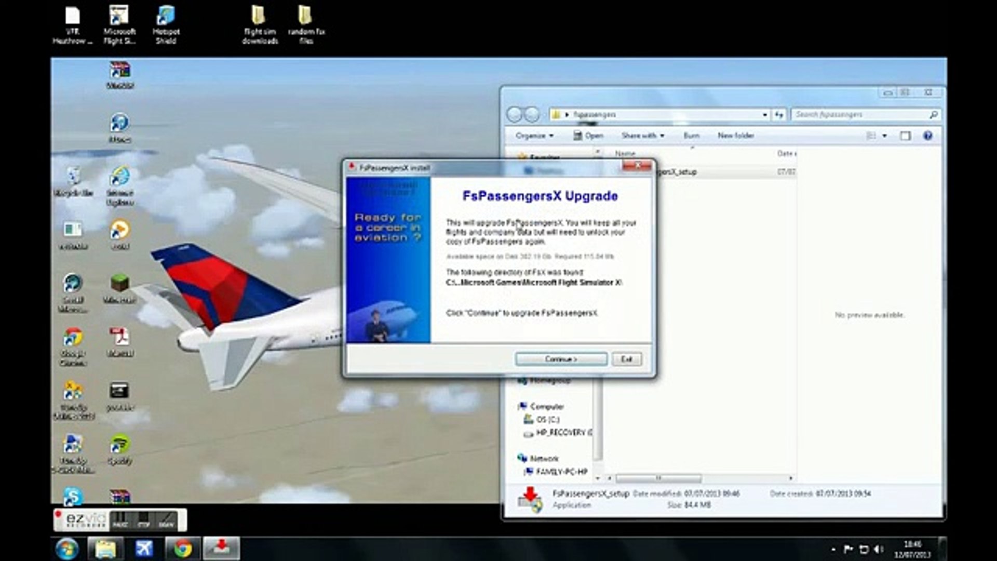Screen dimensions: 997x561
Task: Select the Hotspot Shield desktop icon
Action: (166, 24)
